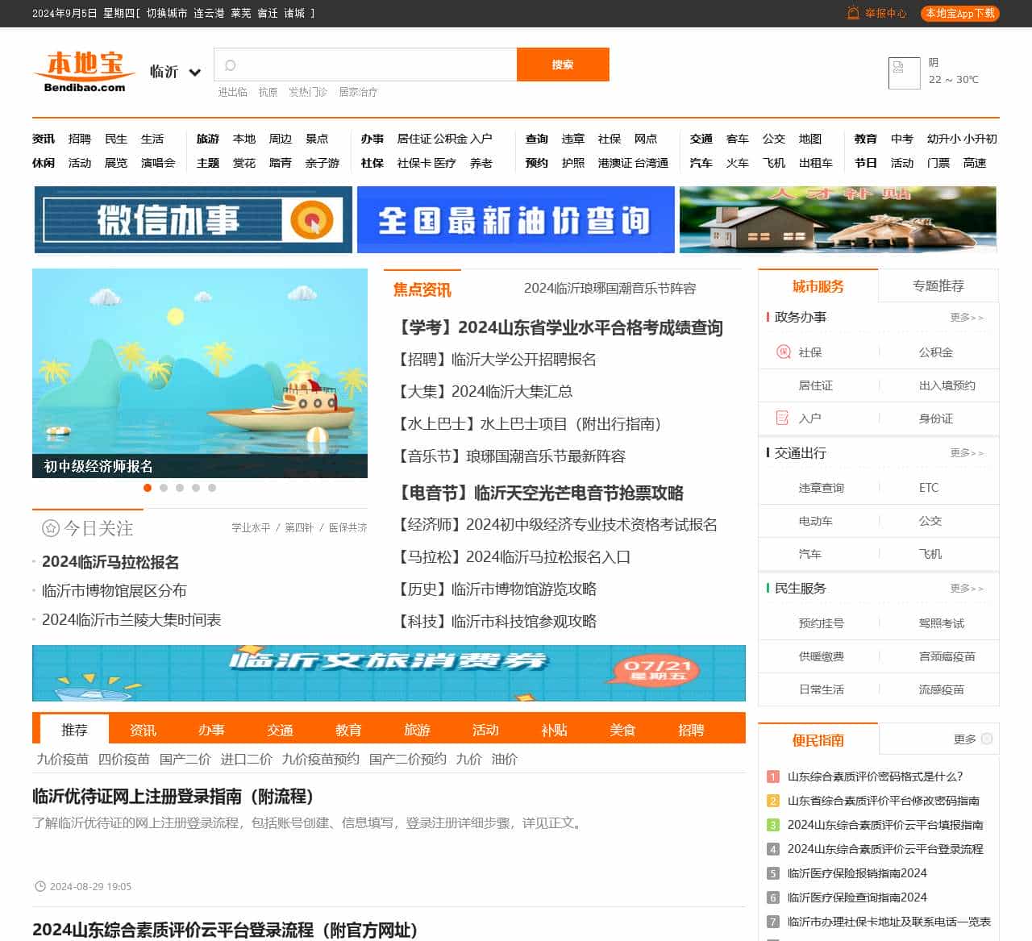1032x941 pixels.
Task: Select the 推荐 content tab
Action: [x=74, y=729]
